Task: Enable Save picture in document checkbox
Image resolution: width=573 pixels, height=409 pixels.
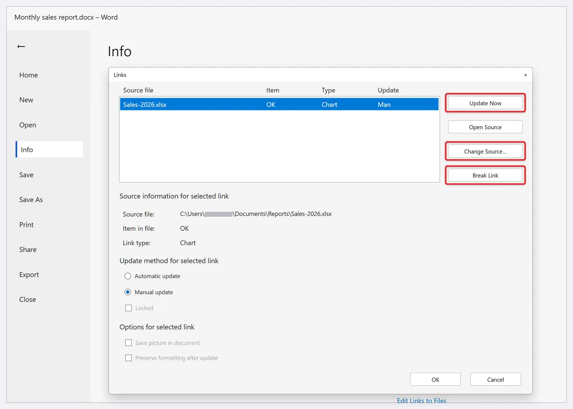Action: click(x=129, y=343)
